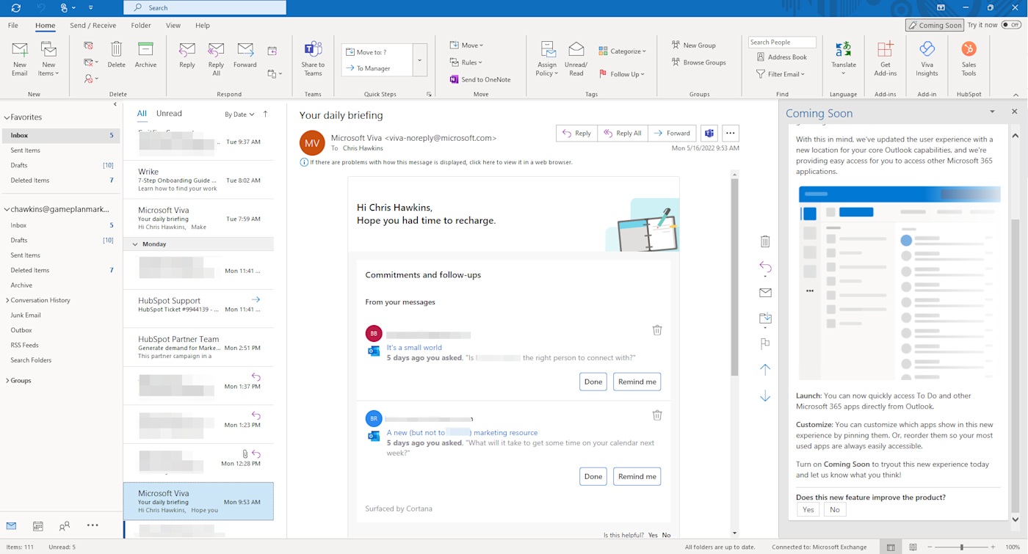The width and height of the screenshot is (1028, 554).
Task: Open the Categorize dropdown
Action: tap(623, 51)
